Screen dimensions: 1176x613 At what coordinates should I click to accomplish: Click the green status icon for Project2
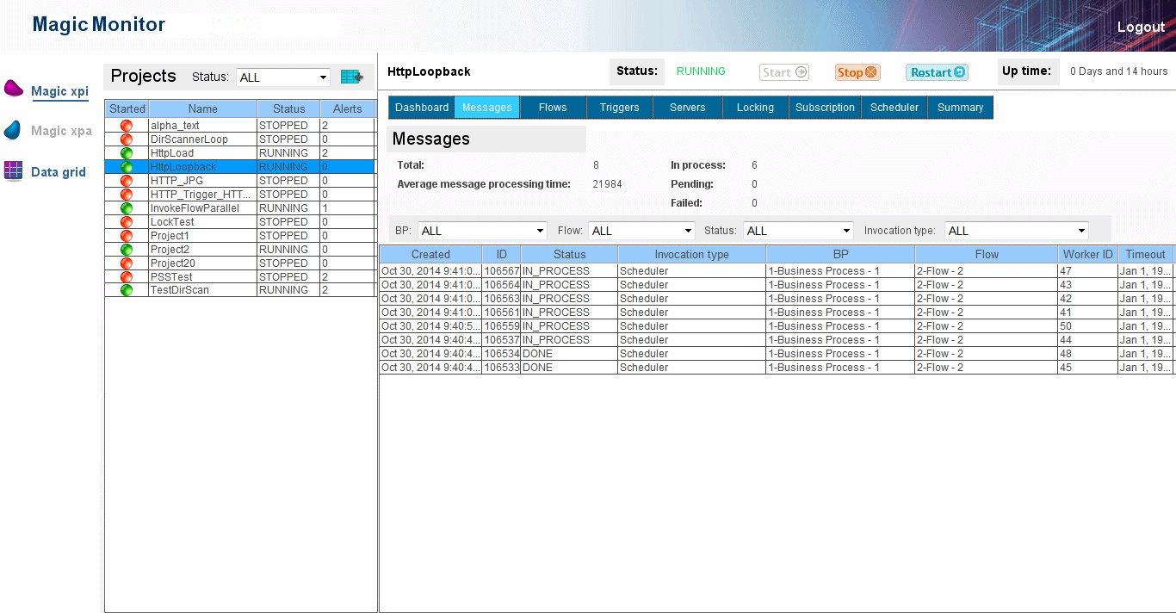127,250
